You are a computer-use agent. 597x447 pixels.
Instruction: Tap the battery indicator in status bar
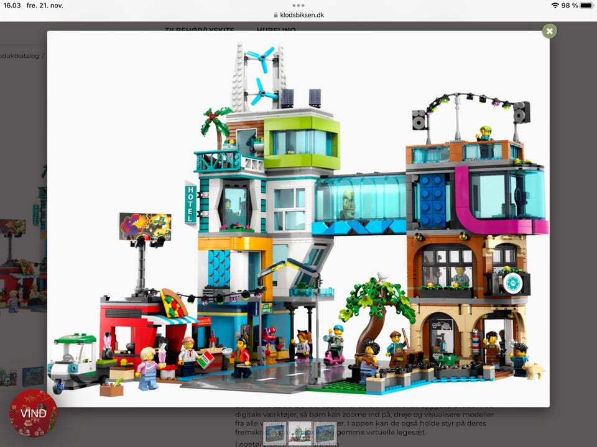point(586,6)
